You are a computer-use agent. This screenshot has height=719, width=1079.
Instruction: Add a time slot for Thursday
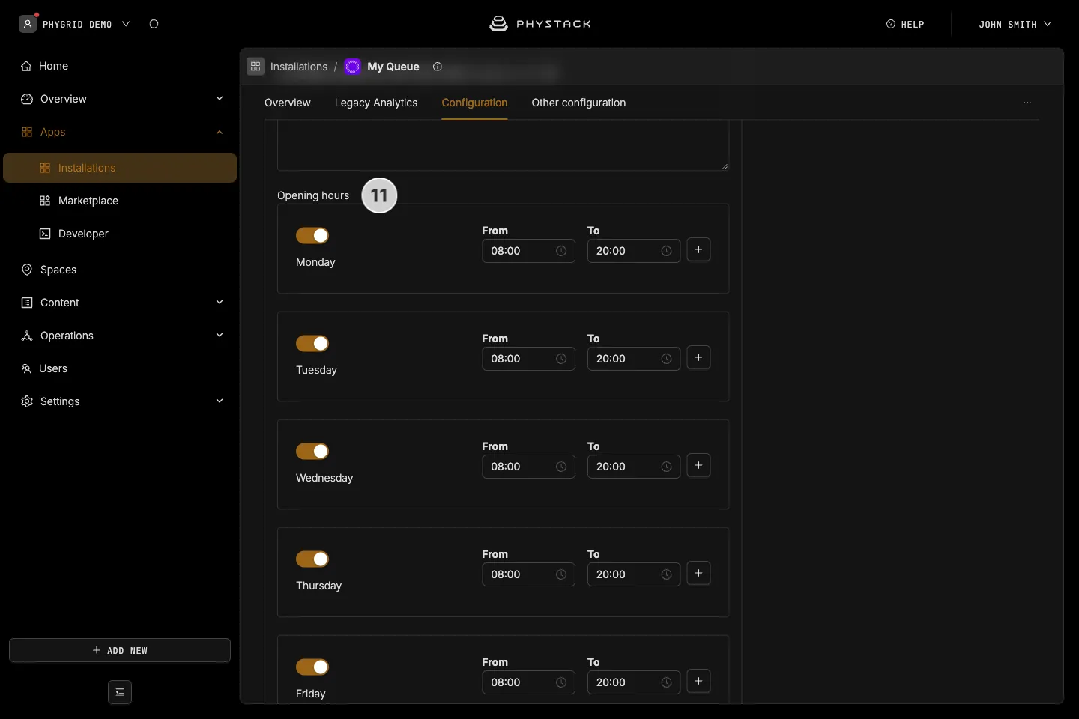pos(698,574)
